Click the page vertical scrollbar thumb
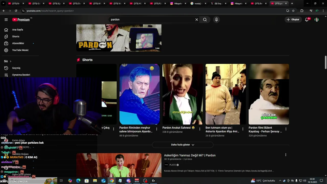 [x=326, y=62]
